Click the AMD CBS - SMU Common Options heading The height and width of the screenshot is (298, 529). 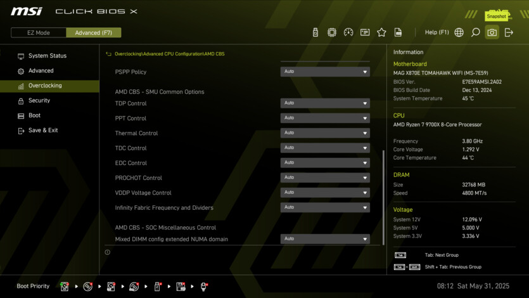(160, 92)
